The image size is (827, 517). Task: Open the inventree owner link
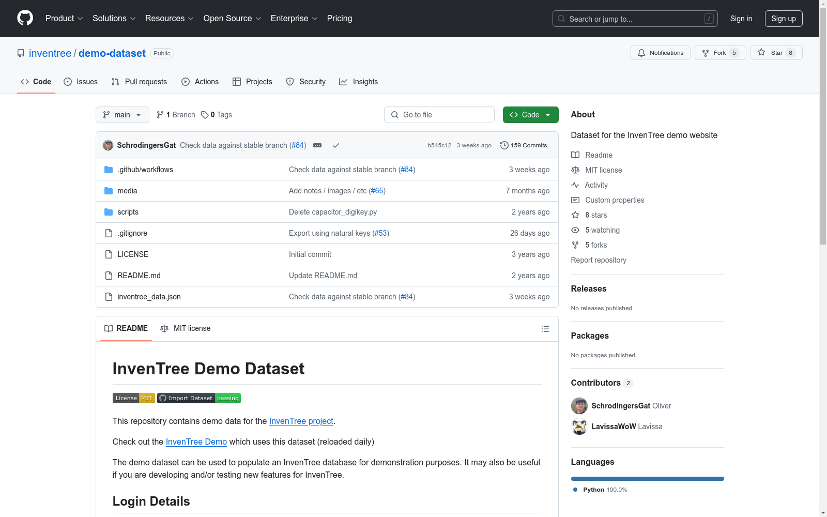pyautogui.click(x=50, y=53)
